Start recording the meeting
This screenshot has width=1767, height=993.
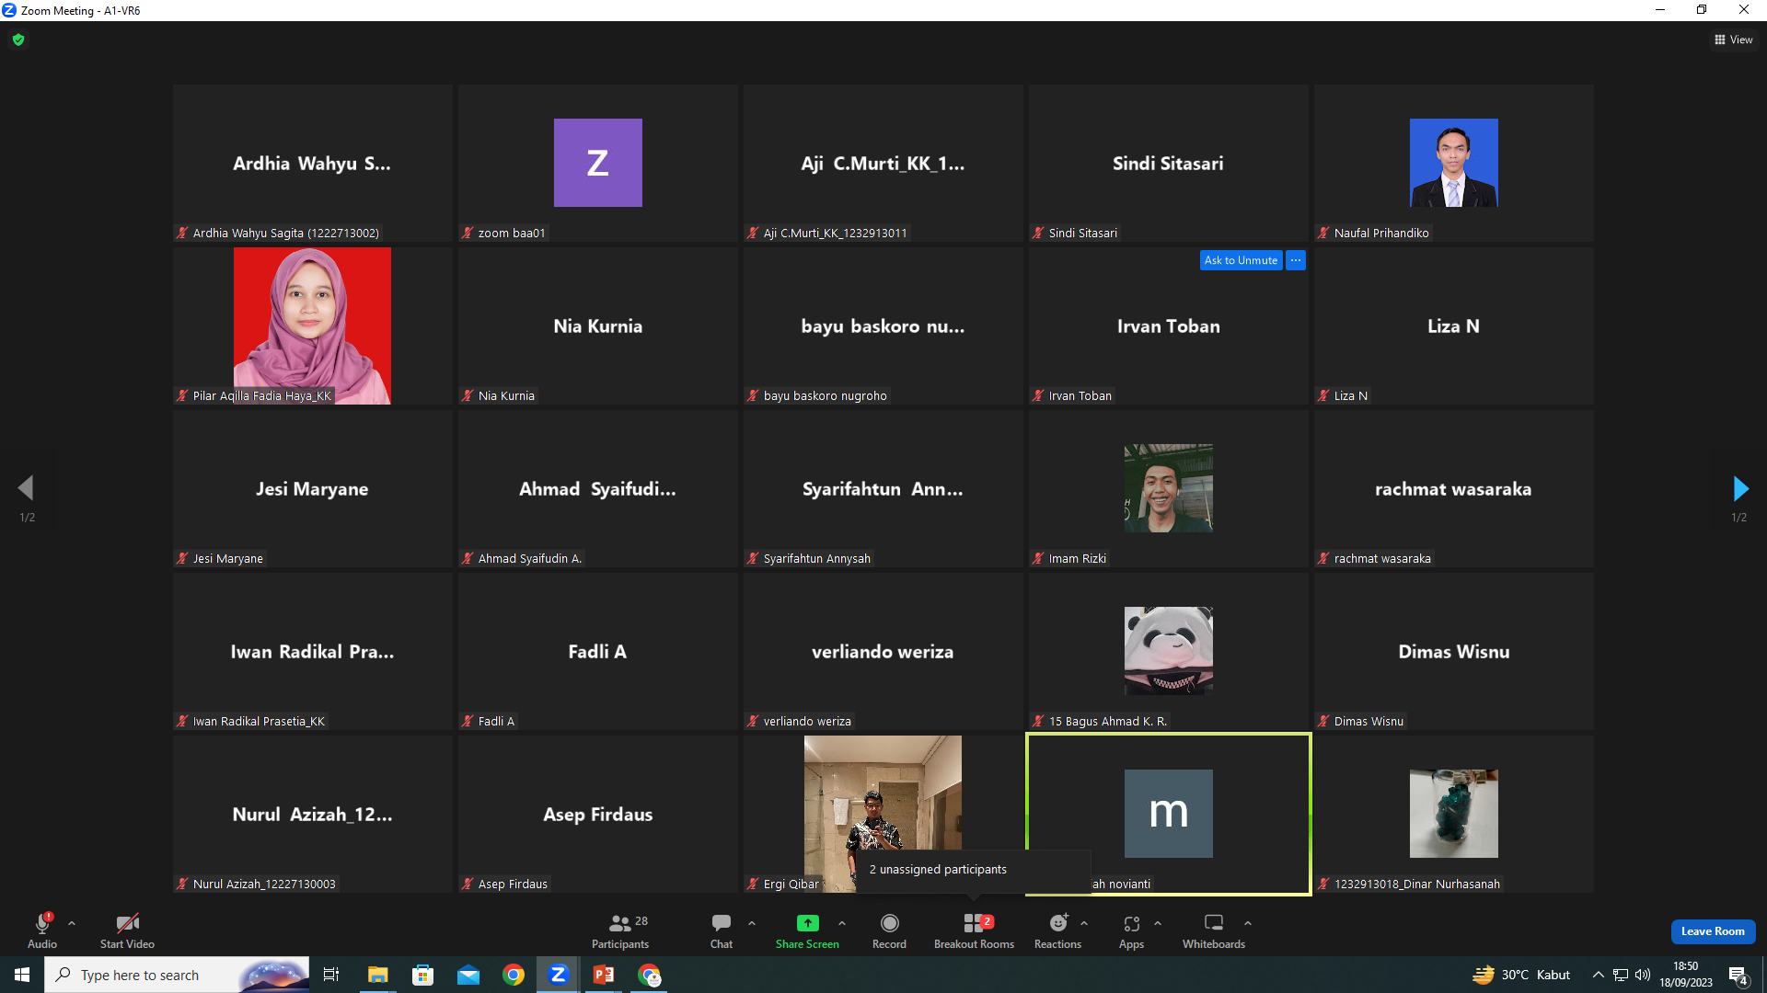(x=889, y=930)
